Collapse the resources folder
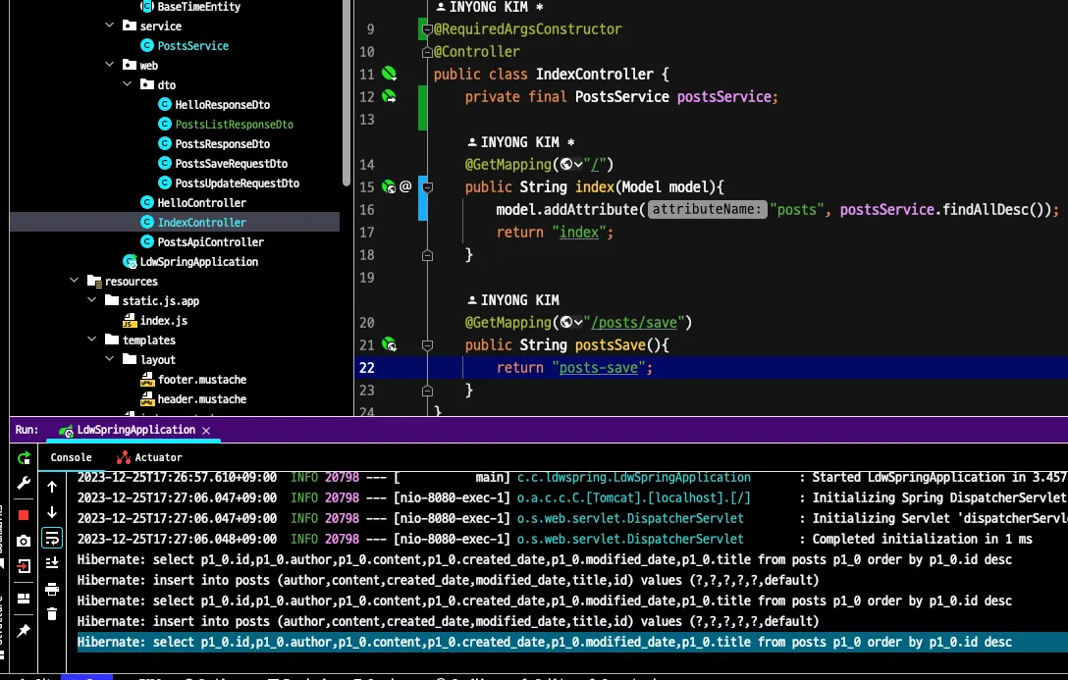Image resolution: width=1068 pixels, height=680 pixels. pyautogui.click(x=75, y=281)
